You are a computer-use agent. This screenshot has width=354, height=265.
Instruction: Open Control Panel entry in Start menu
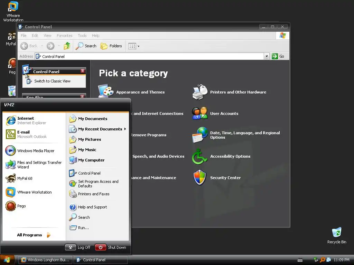tap(97, 173)
